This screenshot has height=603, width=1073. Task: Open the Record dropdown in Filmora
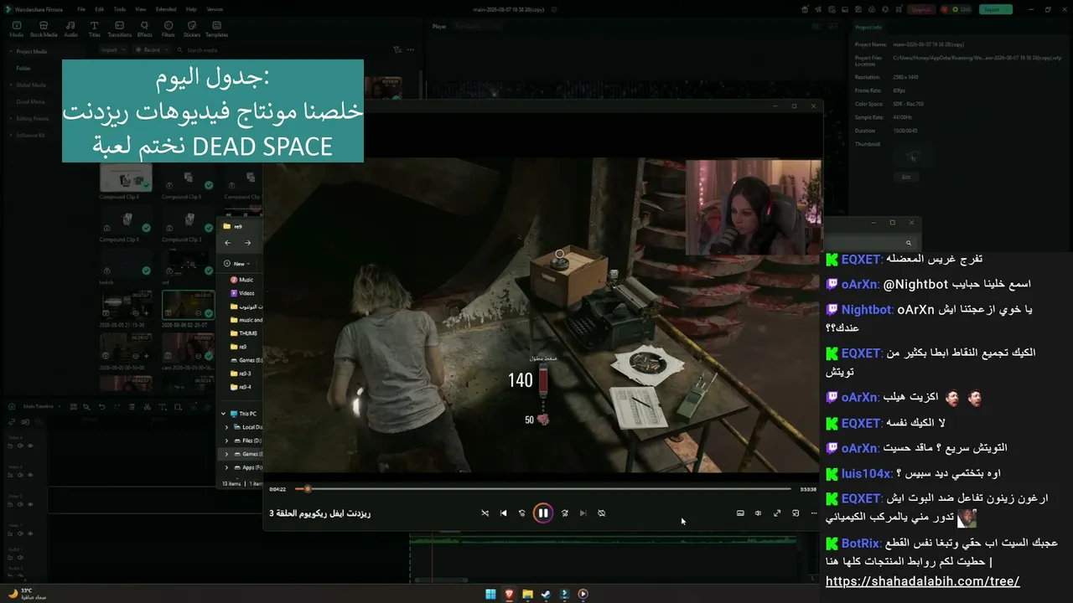153,50
